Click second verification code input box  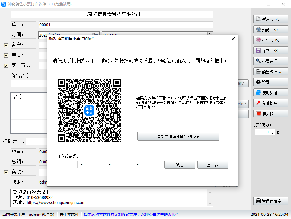[x=96, y=165]
